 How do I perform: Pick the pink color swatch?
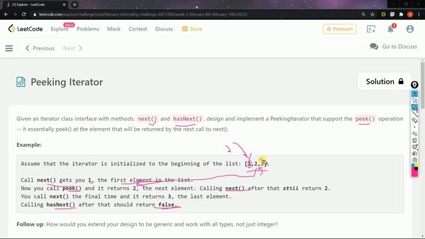coord(414,173)
